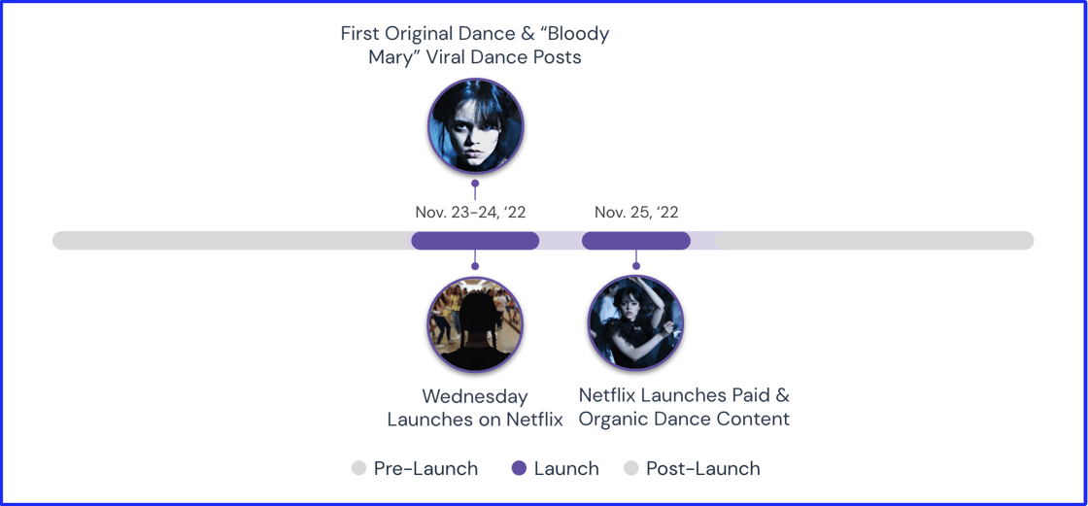Select the "Nov. 25, '22" date label
This screenshot has height=506, width=1088.
(x=636, y=212)
